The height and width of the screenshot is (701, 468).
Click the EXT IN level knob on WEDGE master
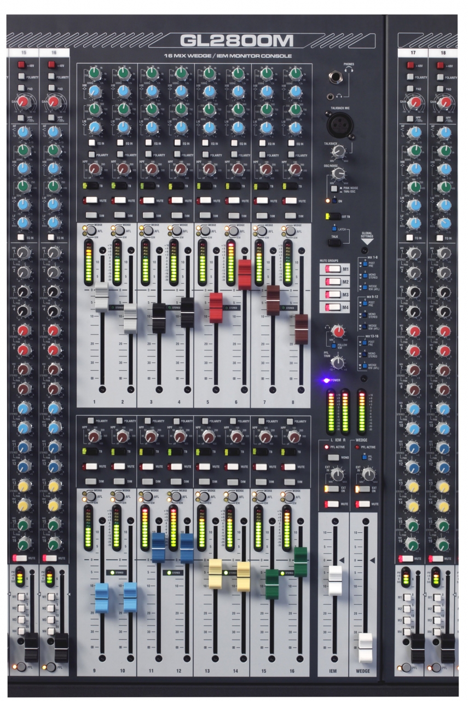369,474
